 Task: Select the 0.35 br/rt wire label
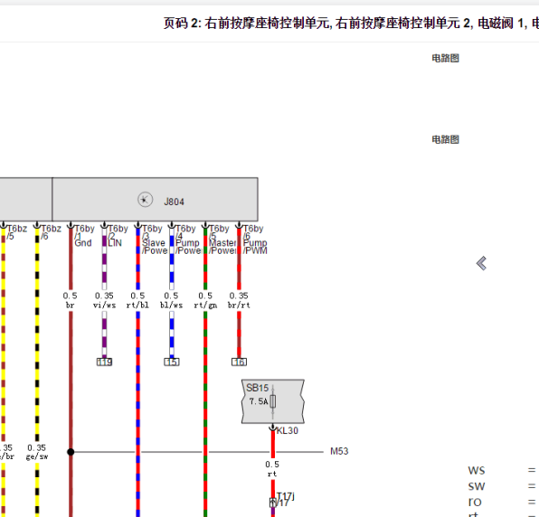[239, 300]
